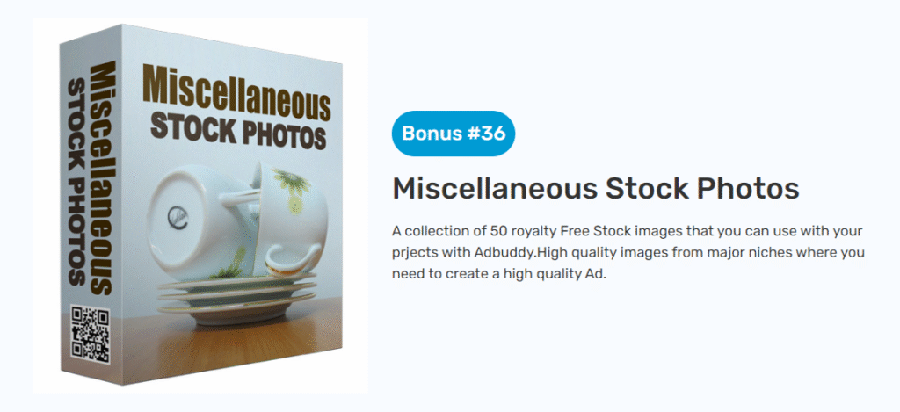Click the QR code on box spine
Screen dimensions: 900x412
[x=91, y=335]
